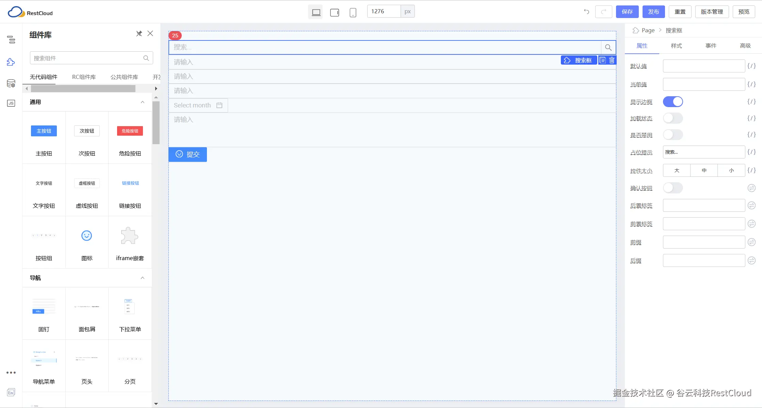The width and height of the screenshot is (762, 408).
Task: Open the component library puzzle icon
Action: pyautogui.click(x=11, y=62)
